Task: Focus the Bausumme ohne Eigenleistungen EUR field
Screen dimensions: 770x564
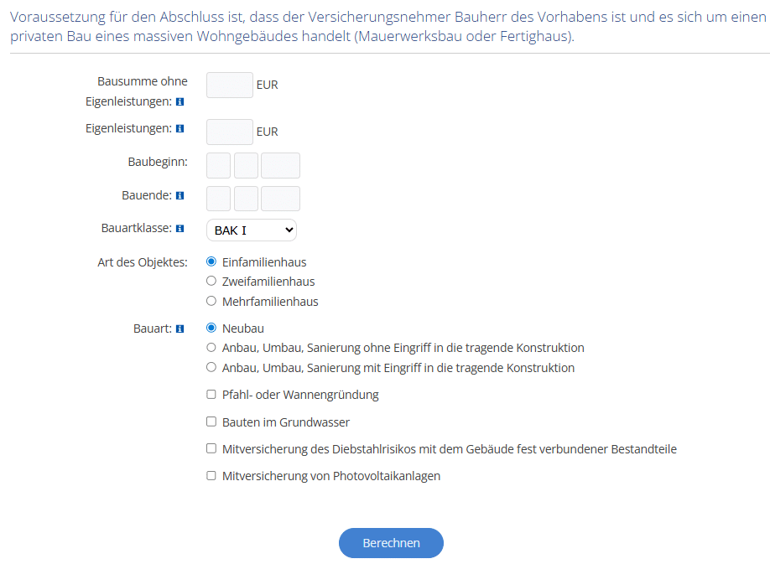Action: pos(229,85)
